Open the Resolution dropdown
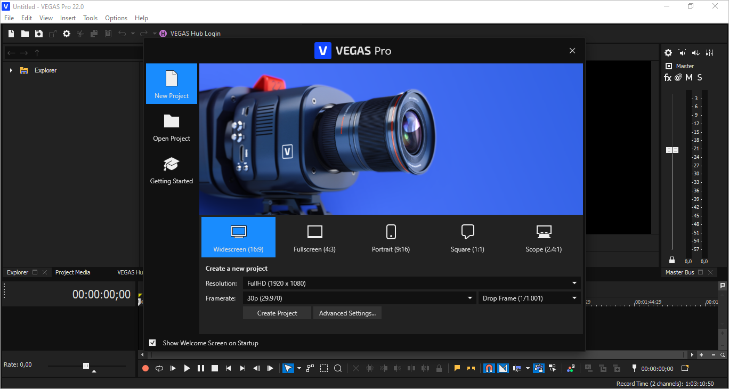The width and height of the screenshot is (729, 389). pyautogui.click(x=411, y=283)
